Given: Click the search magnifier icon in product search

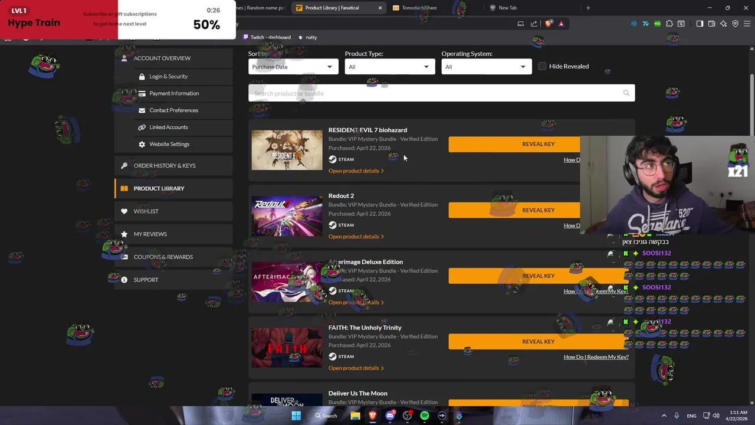Looking at the screenshot, I should (x=626, y=93).
